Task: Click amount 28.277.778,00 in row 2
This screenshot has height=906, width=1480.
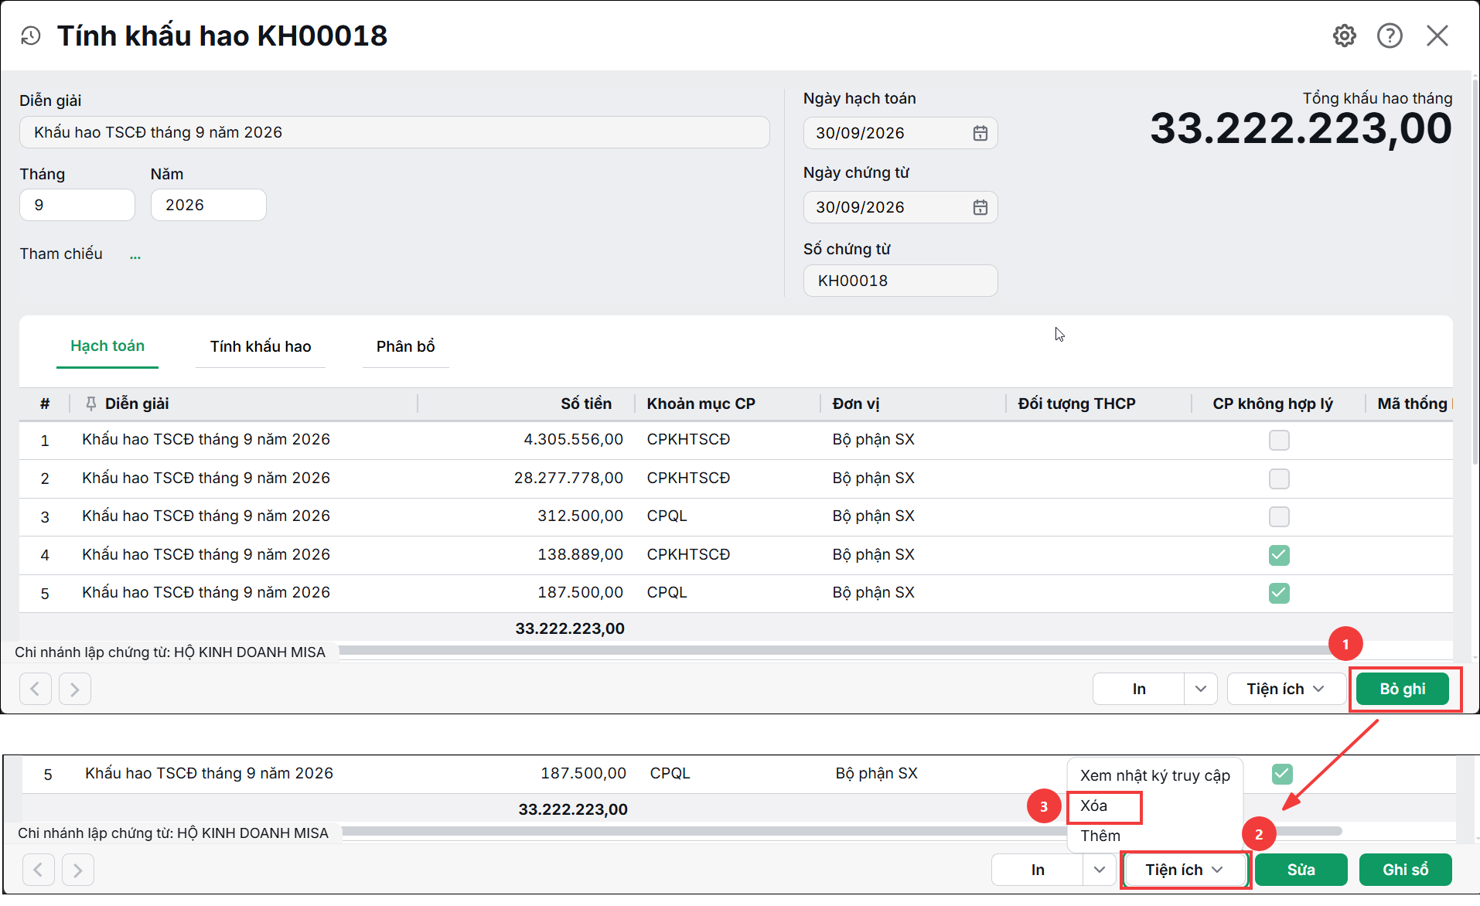Action: click(x=568, y=478)
